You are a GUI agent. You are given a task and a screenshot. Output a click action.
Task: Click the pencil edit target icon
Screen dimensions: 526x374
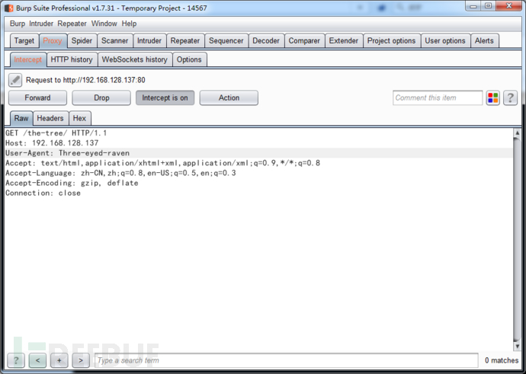pos(15,80)
